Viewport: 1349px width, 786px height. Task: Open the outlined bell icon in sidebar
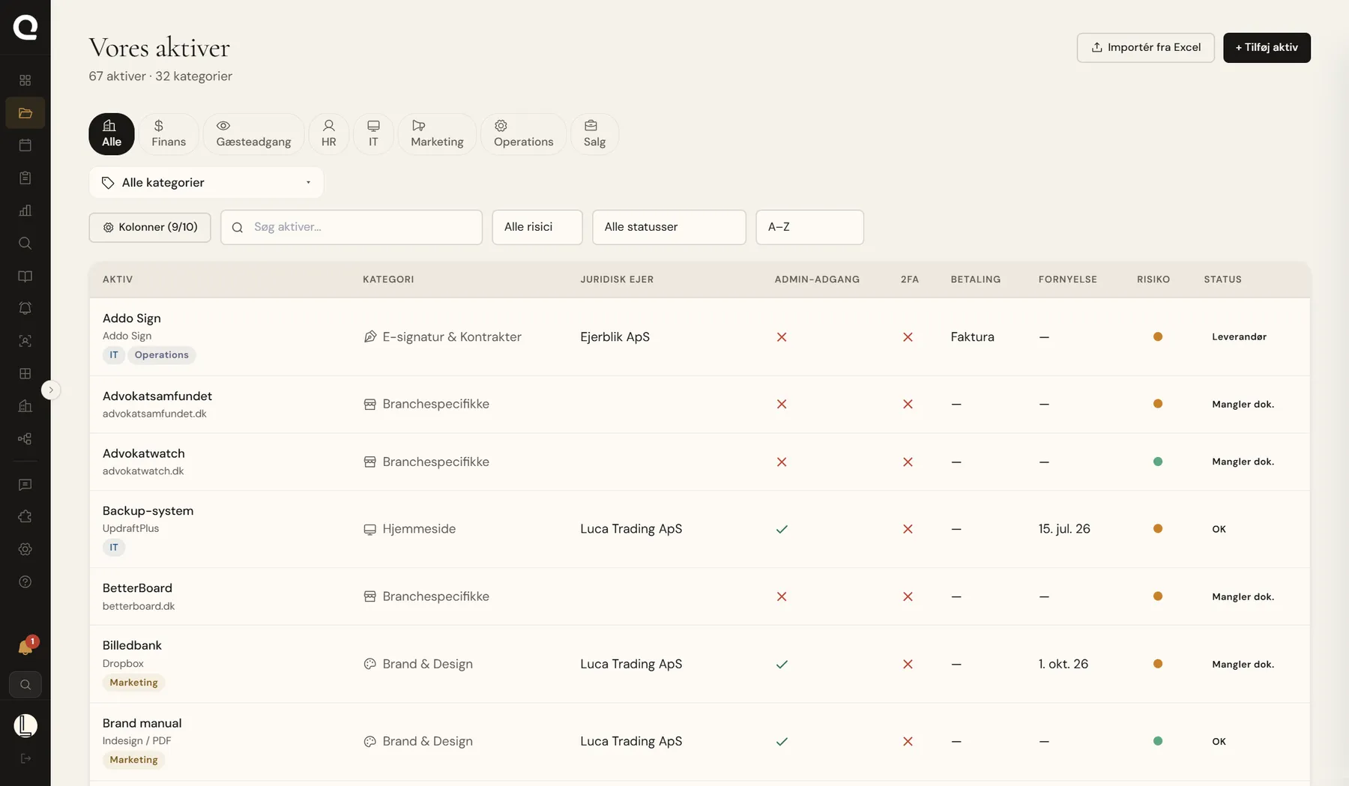click(x=25, y=309)
